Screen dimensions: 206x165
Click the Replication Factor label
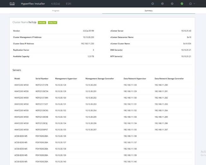(21, 50)
